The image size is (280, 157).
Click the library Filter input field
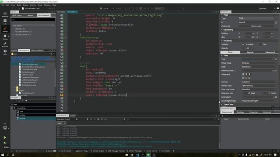tap(33, 20)
